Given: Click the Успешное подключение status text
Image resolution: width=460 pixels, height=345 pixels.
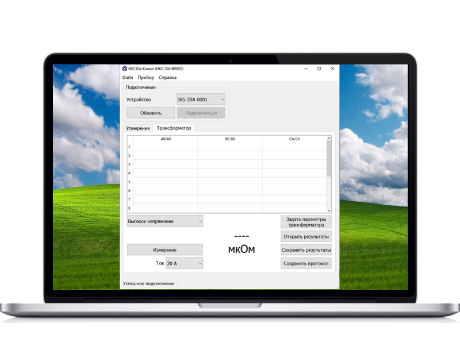Looking at the screenshot, I should click(149, 283).
